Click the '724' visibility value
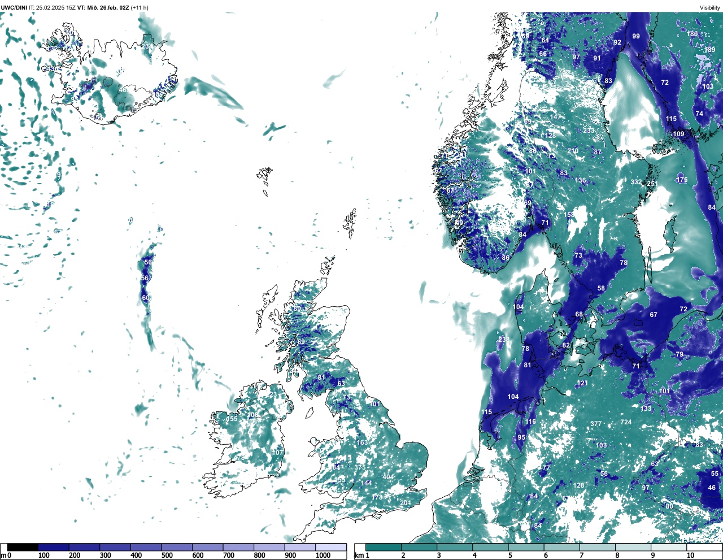The width and height of the screenshot is (723, 560). [626, 422]
